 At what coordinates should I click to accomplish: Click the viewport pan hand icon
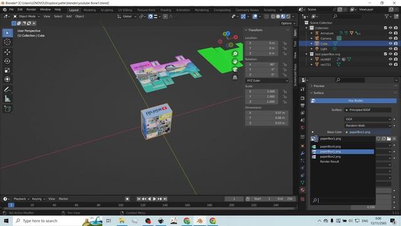(235, 62)
